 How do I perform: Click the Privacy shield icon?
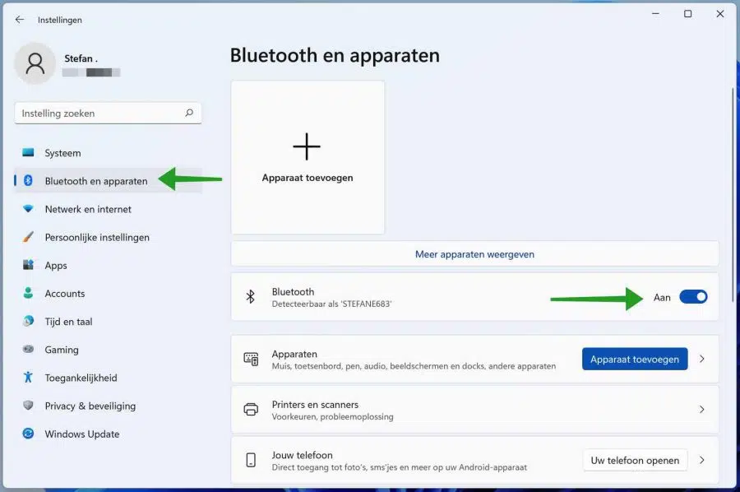28,406
